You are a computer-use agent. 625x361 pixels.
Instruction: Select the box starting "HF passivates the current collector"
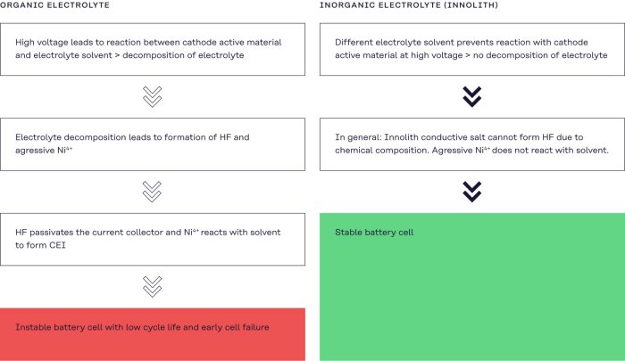(153, 238)
